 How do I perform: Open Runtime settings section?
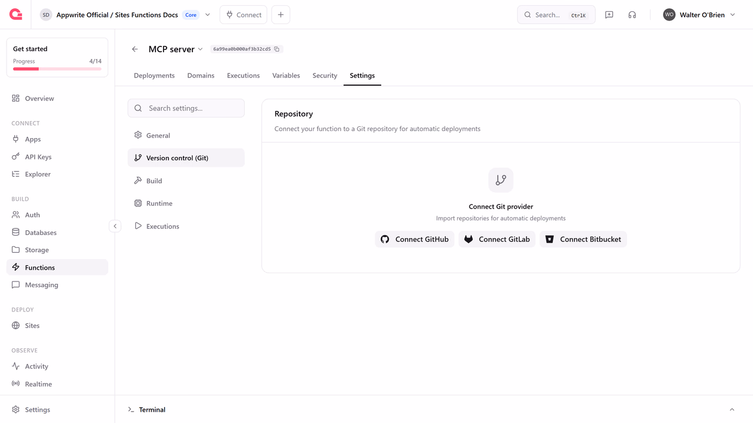pos(186,203)
